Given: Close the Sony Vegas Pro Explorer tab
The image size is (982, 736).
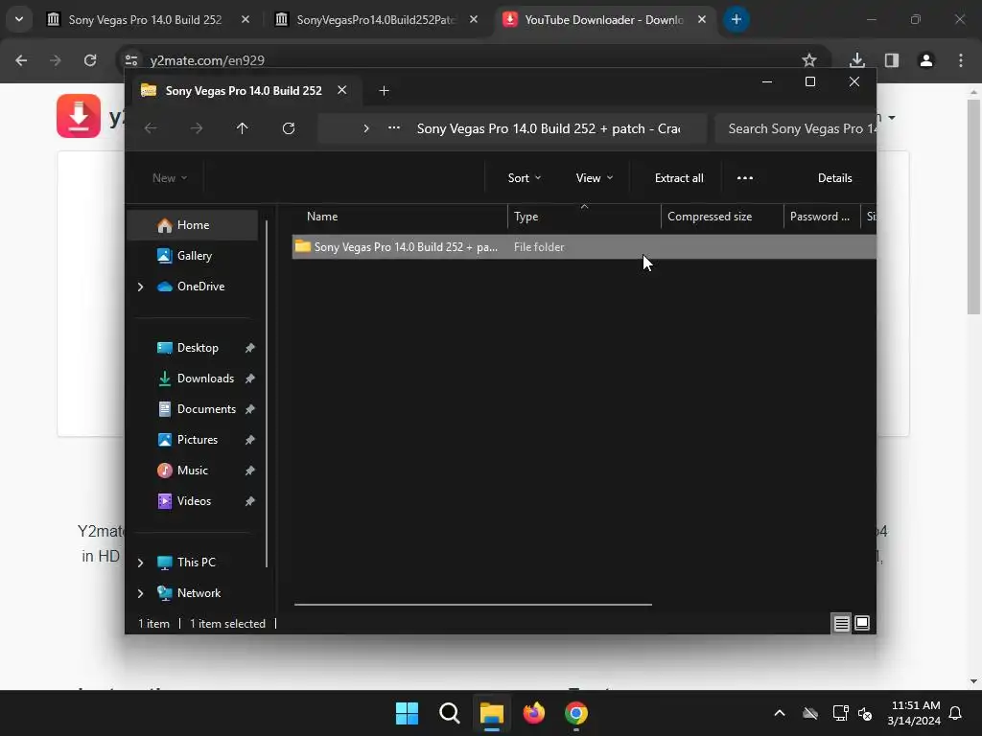Looking at the screenshot, I should click(x=342, y=90).
